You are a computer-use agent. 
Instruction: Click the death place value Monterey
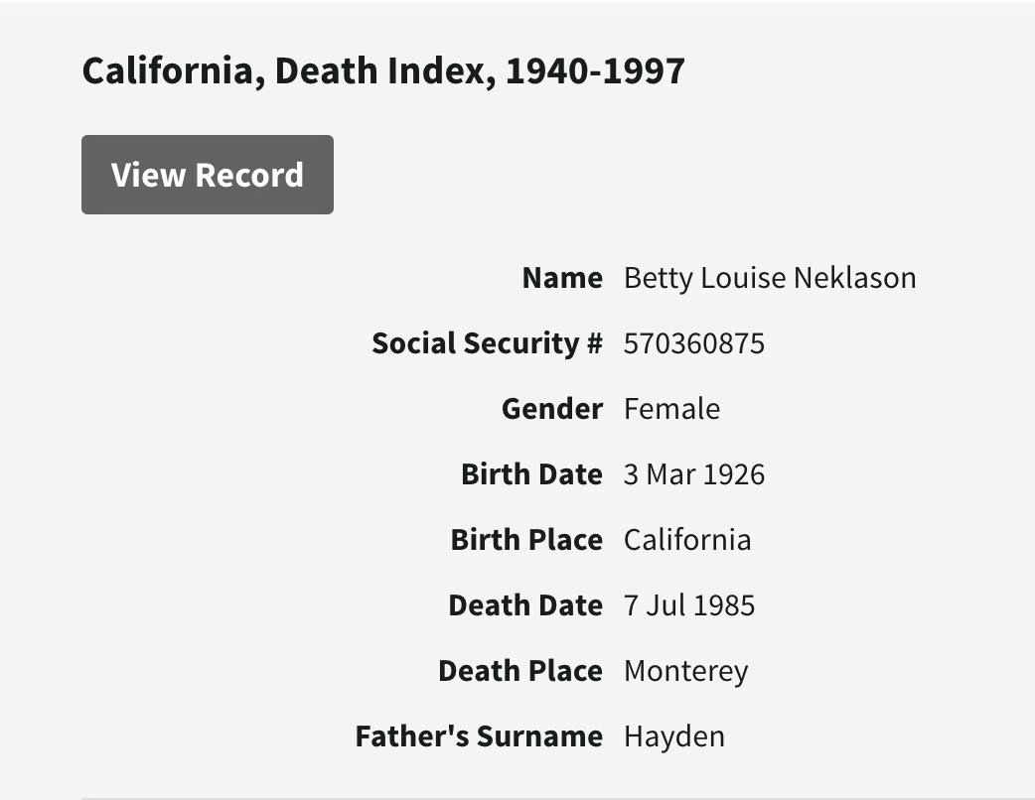tap(685, 671)
